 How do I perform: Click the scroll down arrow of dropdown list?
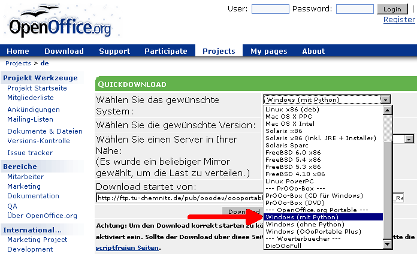(387, 244)
